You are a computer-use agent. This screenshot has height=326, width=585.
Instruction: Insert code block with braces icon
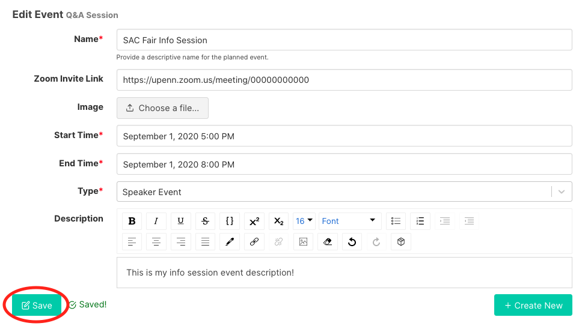(x=230, y=221)
